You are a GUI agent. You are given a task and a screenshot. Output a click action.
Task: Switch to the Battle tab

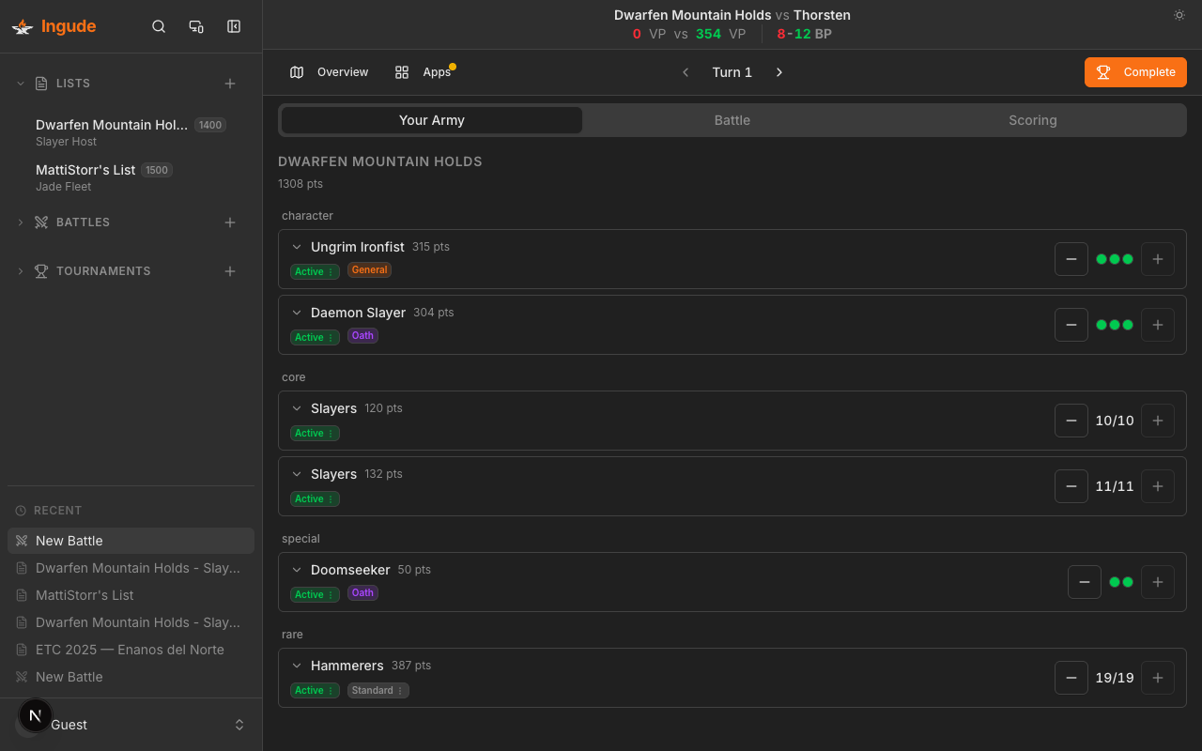(732, 120)
